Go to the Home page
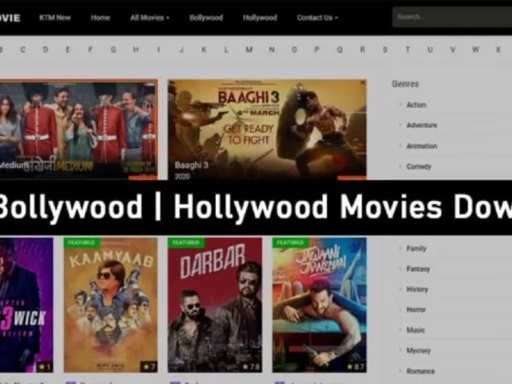Viewport: 512px width, 384px height. pos(101,17)
